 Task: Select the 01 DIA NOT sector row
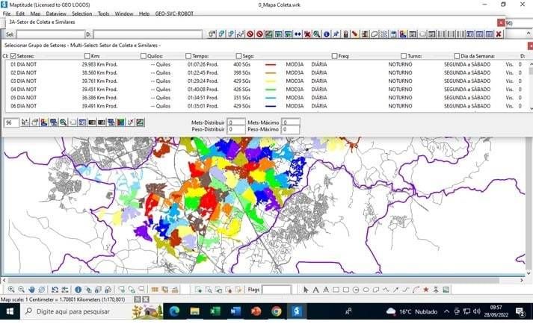click(x=22, y=65)
